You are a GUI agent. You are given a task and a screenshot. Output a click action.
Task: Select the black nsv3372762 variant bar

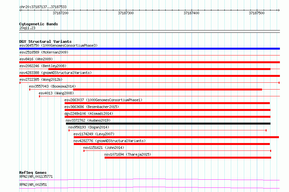[x=168, y=124]
